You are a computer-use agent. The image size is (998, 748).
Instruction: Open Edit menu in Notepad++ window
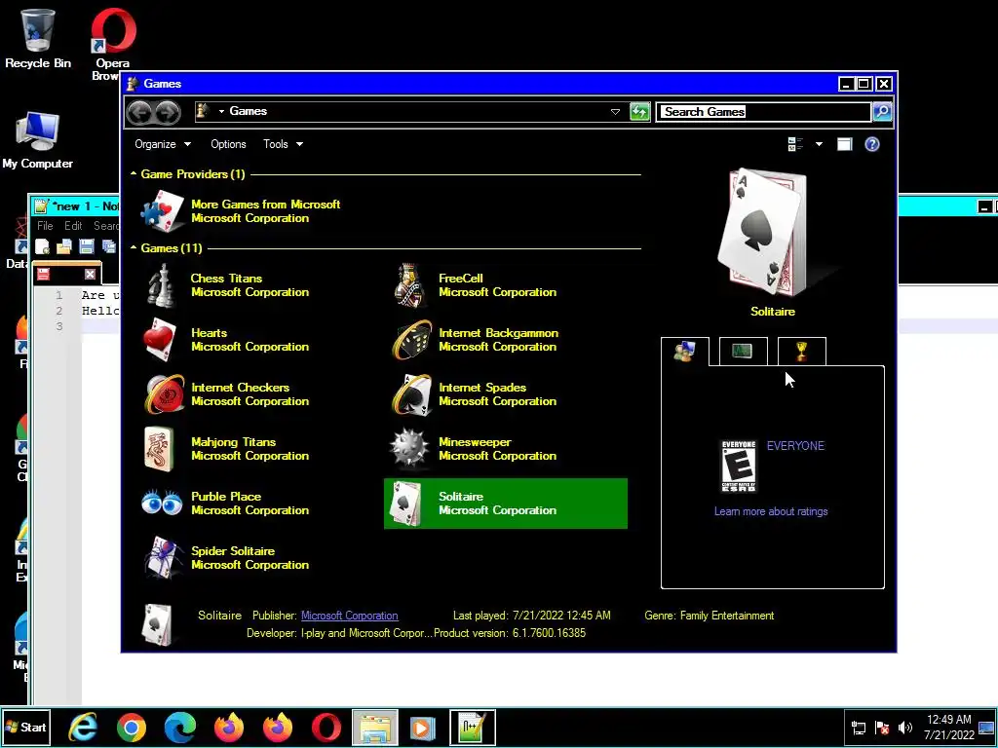72,226
